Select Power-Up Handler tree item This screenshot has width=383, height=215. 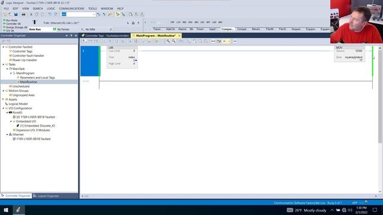[x=25, y=60]
